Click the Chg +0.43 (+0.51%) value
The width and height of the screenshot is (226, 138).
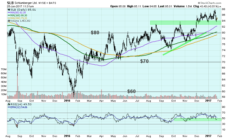pyautogui.click(x=206, y=6)
